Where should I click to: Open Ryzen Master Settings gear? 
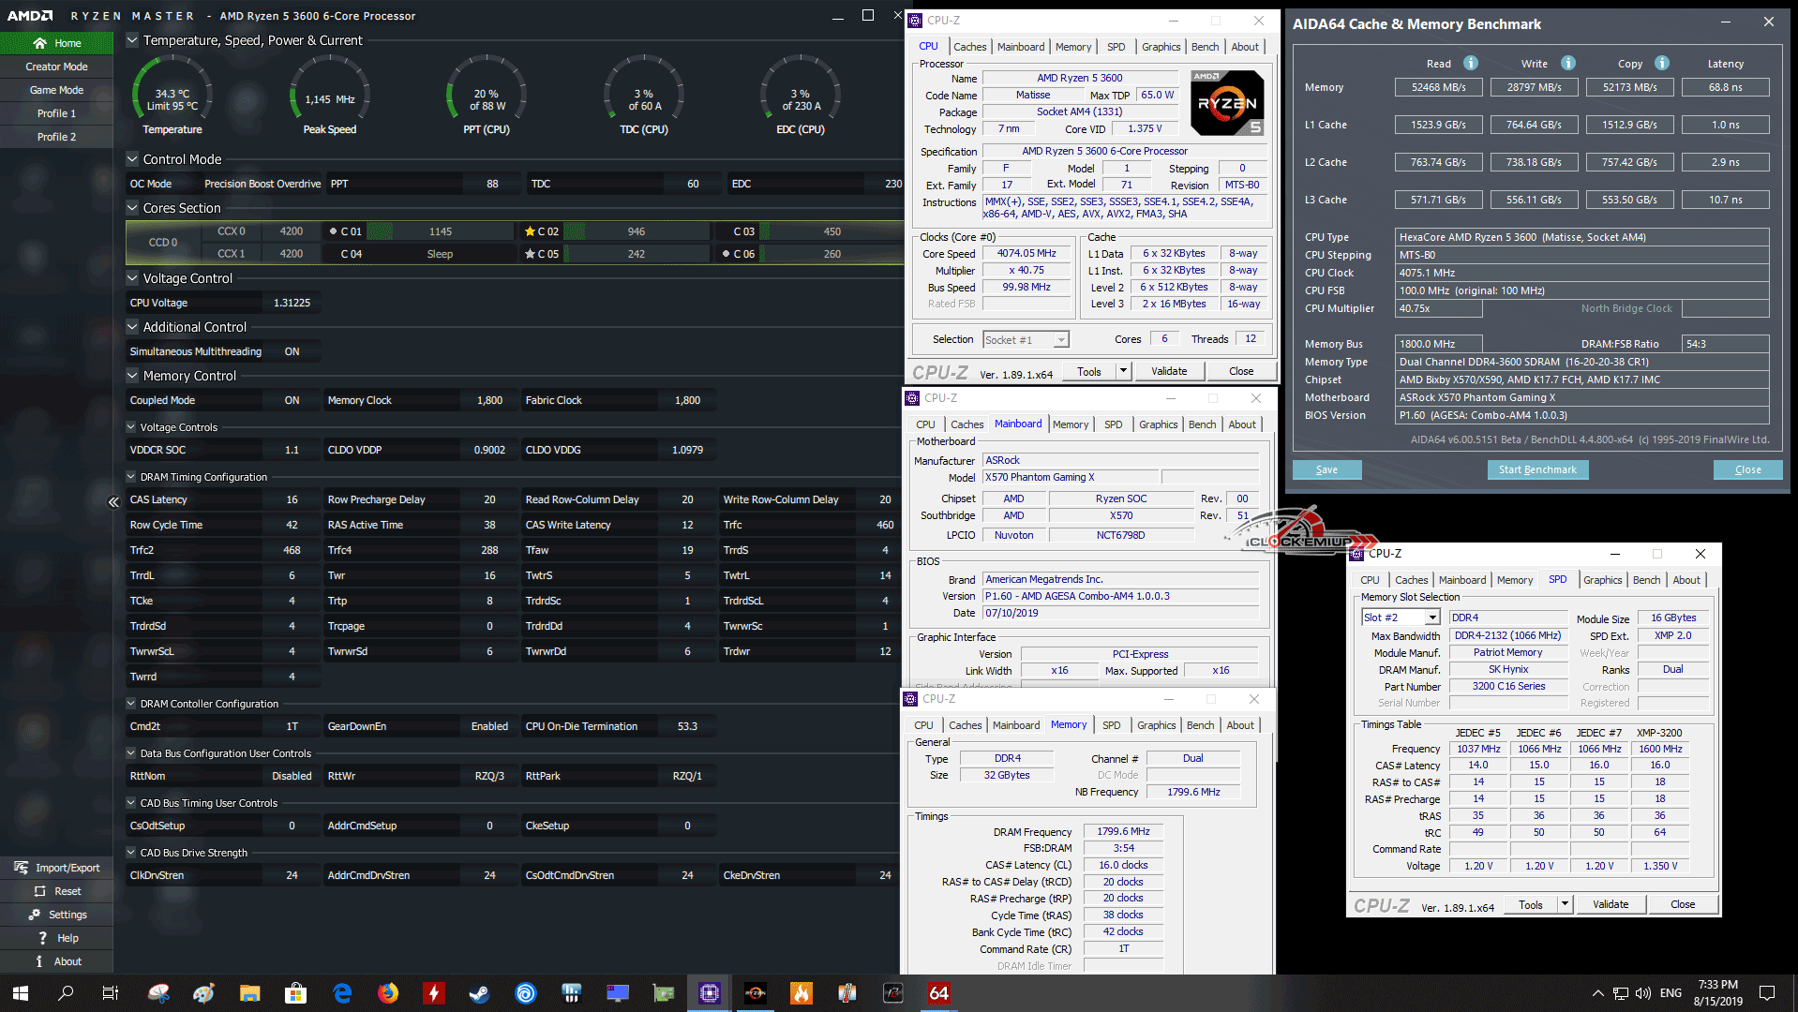35,915
